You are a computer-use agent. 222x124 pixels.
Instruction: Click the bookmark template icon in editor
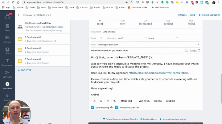(101, 101)
